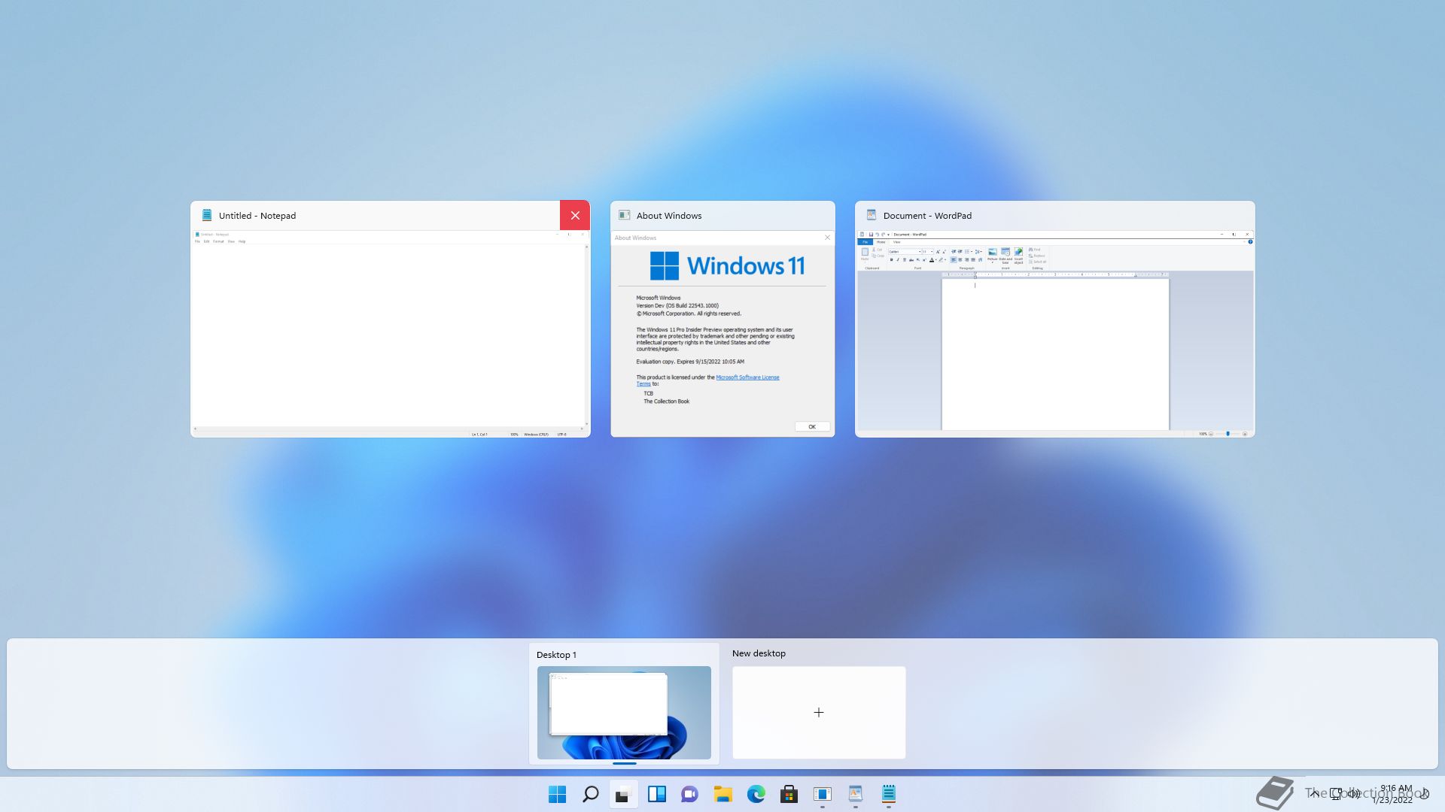Open the clock and date 9:16 AM flyout
Screen dimensions: 1445x812
[x=1394, y=794]
